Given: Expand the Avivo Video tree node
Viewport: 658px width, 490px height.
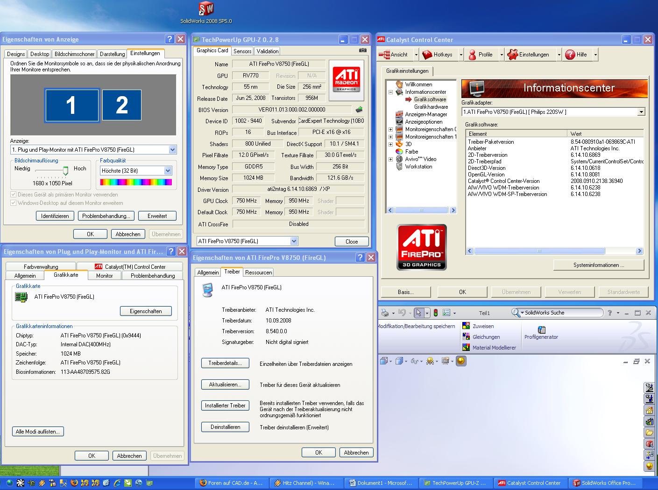Looking at the screenshot, I should 390,159.
